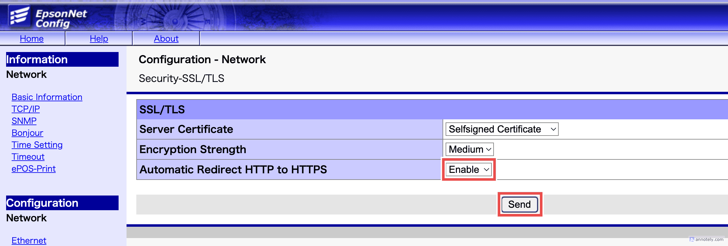
Task: Open the Basic Information link
Action: click(47, 97)
